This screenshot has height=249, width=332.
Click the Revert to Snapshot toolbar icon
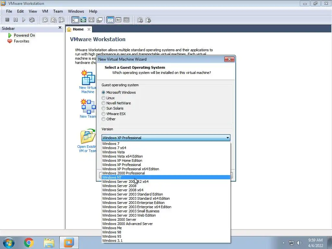pyautogui.click(x=53, y=20)
